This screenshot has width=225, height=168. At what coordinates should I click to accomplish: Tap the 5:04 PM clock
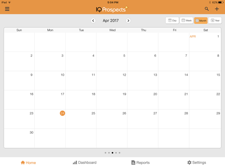pyautogui.click(x=113, y=2)
